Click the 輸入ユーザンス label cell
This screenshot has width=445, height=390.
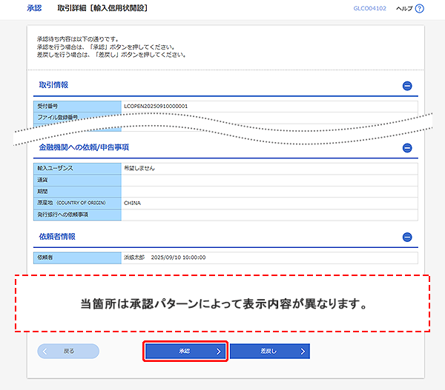pyautogui.click(x=77, y=168)
